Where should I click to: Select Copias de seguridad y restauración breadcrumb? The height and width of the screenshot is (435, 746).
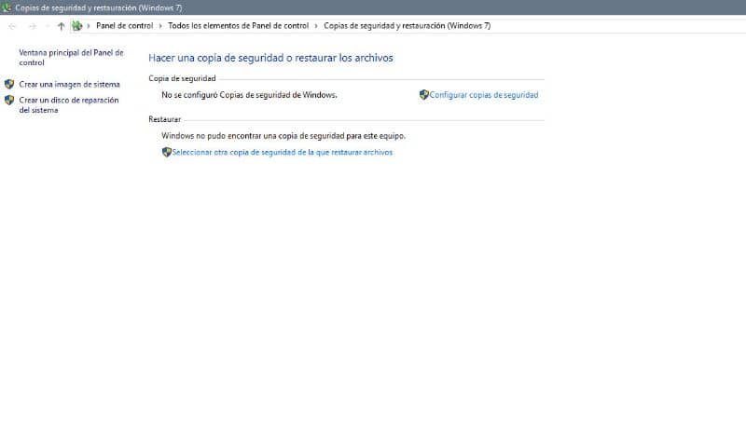(408, 26)
